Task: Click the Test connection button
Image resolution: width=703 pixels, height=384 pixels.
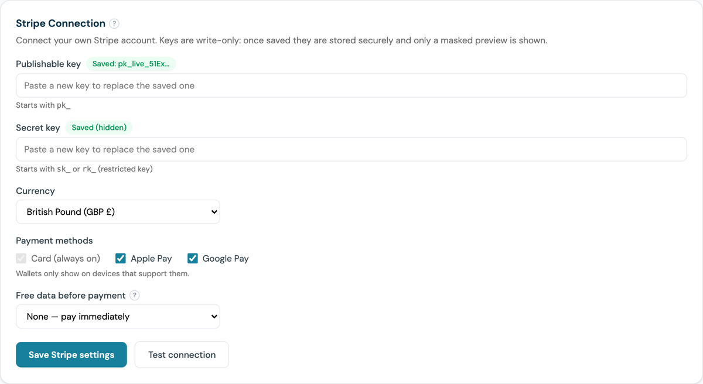Action: pos(182,355)
